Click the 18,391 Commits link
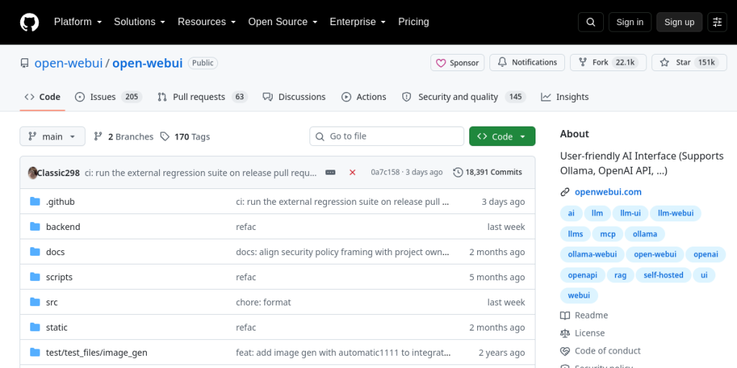The height and width of the screenshot is (368, 737). click(x=487, y=172)
